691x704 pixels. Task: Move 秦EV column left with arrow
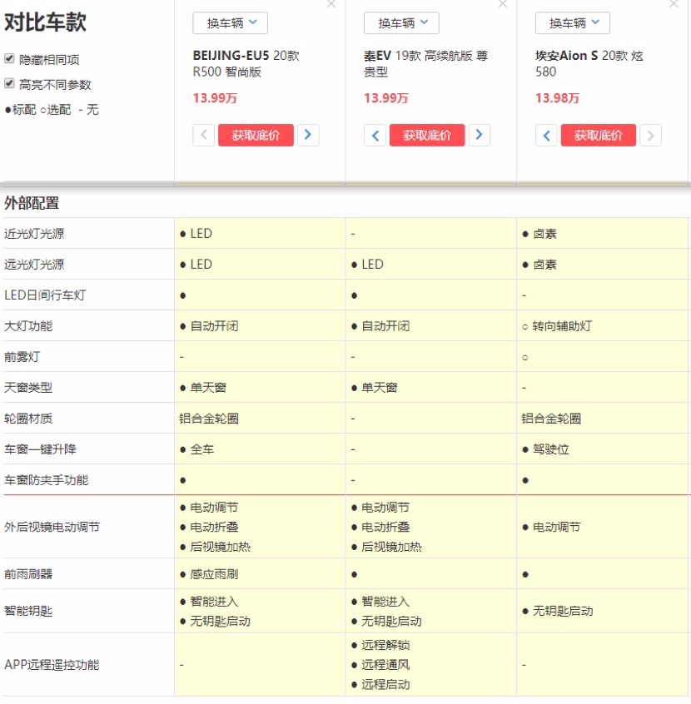point(375,135)
